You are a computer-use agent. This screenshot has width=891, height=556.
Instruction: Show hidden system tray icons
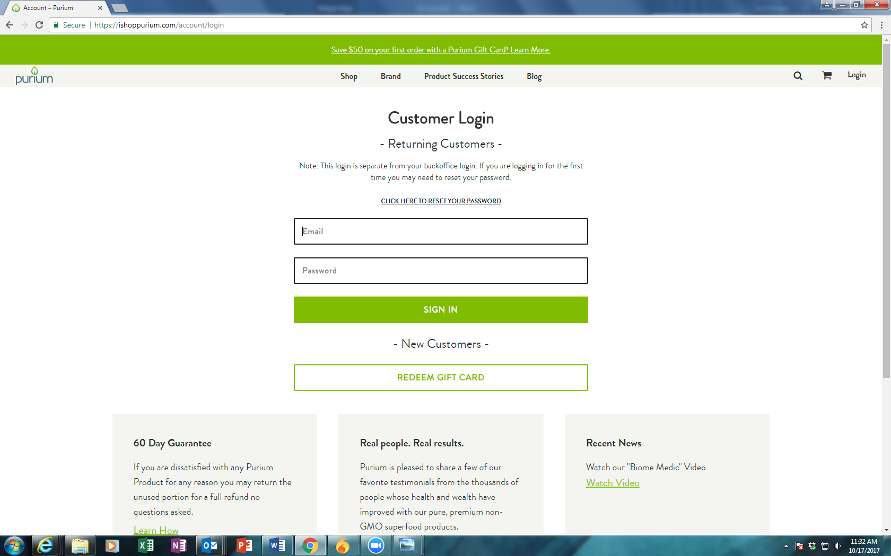tap(786, 546)
